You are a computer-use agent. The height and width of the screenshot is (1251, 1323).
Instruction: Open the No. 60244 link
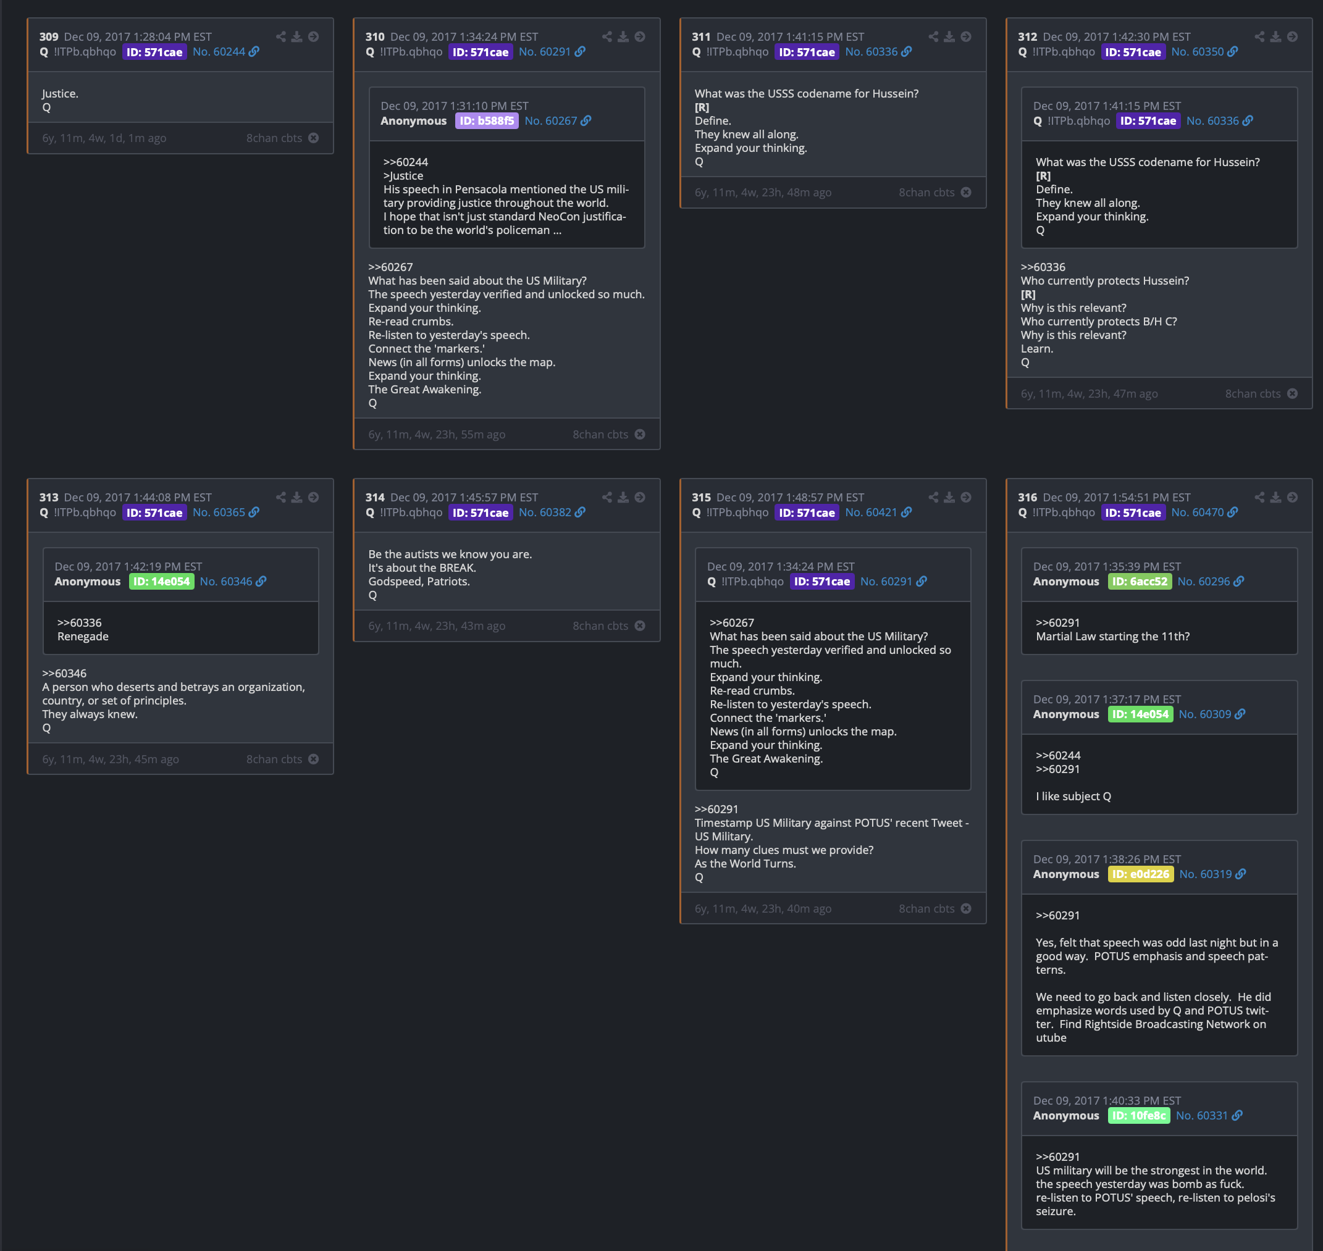pyautogui.click(x=225, y=52)
